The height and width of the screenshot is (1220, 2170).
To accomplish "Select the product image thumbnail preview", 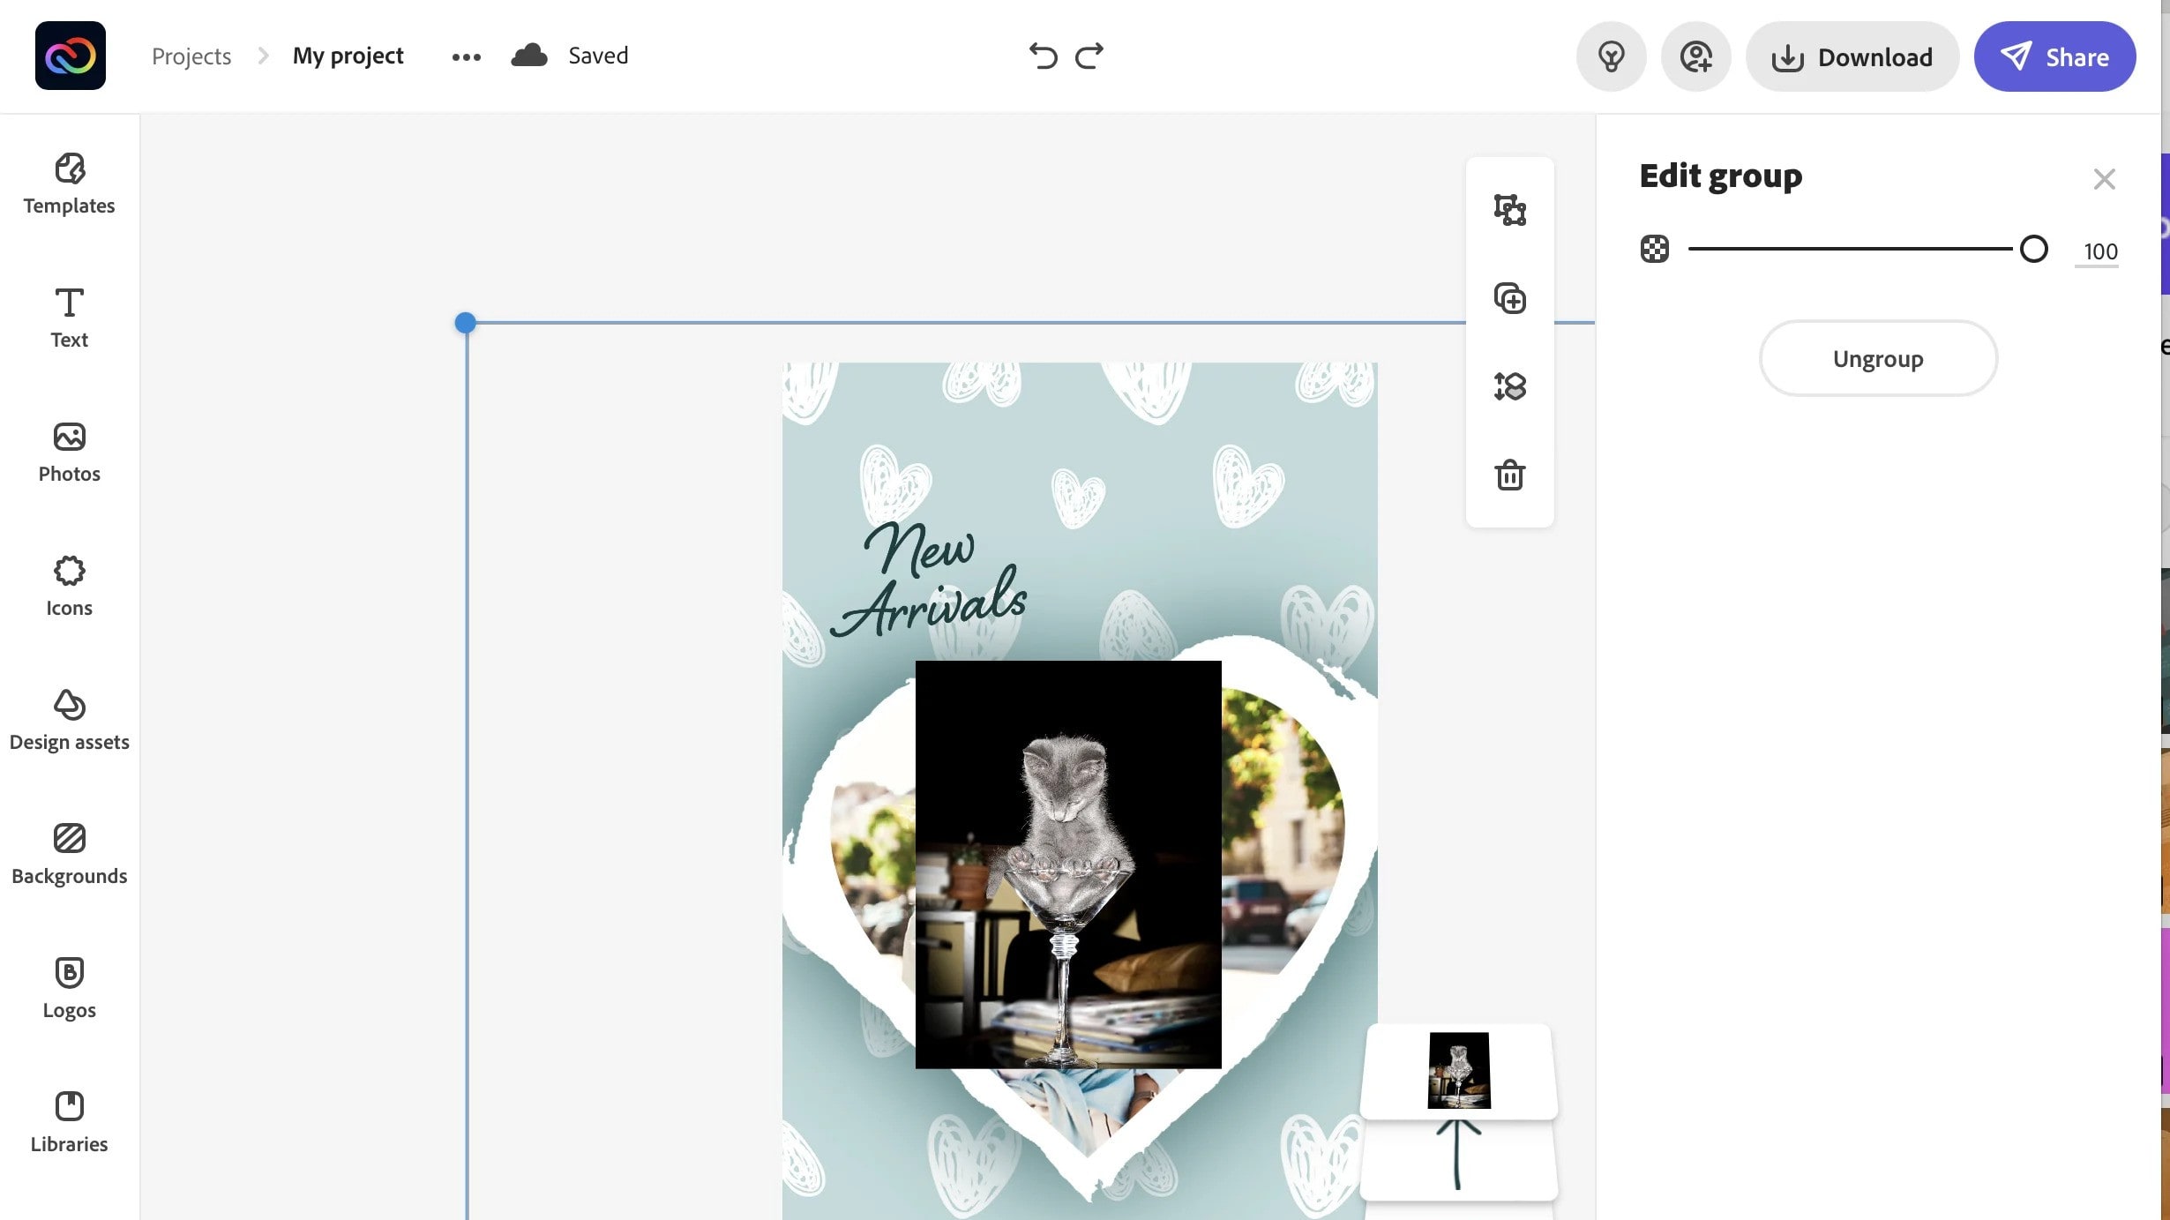I will 1457,1071.
